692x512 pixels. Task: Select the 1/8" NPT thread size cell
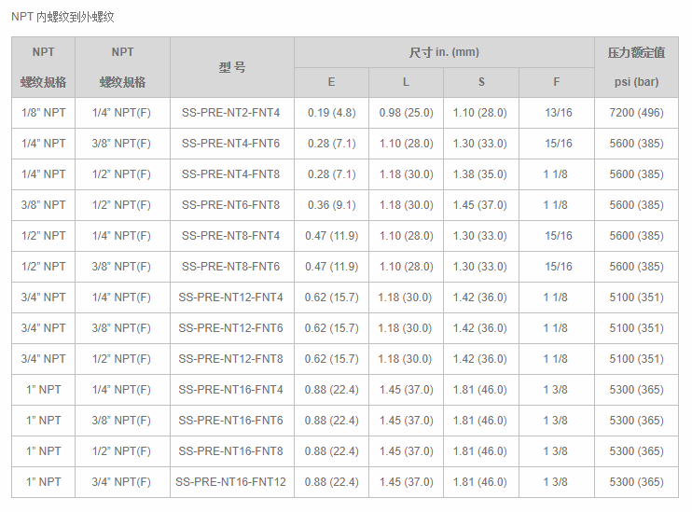[43, 113]
